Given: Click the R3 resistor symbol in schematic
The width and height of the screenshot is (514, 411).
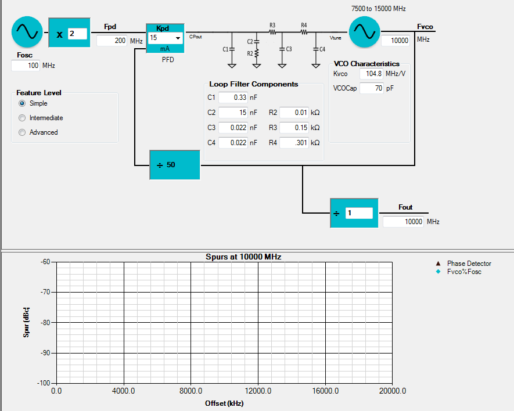Looking at the screenshot, I should 272,32.
